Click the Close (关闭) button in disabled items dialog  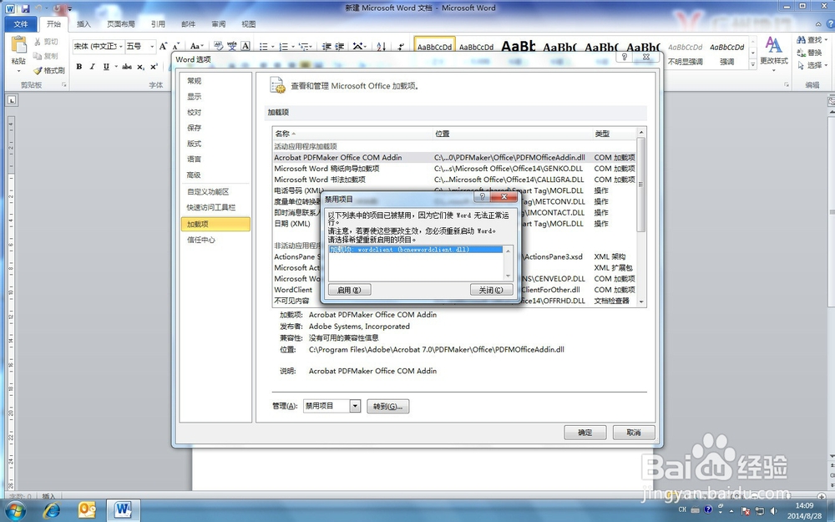(492, 290)
